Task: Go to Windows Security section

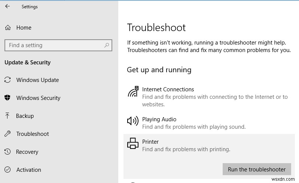Action: (38, 98)
